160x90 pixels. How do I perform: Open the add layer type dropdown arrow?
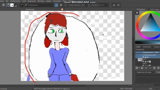[x=139, y=68]
